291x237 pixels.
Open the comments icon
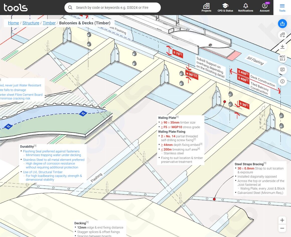tap(282, 70)
